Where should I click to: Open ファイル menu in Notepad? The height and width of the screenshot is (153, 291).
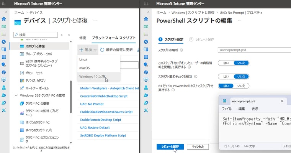227,109
